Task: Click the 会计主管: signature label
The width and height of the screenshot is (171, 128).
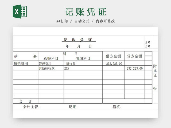Action: (x=32, y=107)
